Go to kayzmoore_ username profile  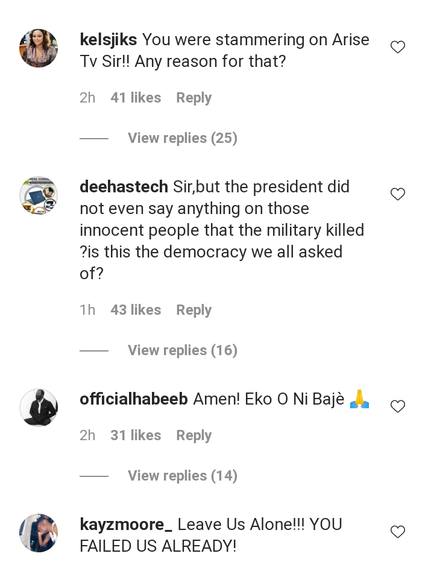(126, 525)
